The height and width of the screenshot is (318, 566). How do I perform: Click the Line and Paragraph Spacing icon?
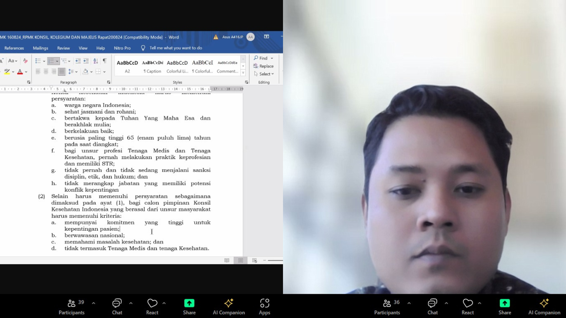(71, 72)
